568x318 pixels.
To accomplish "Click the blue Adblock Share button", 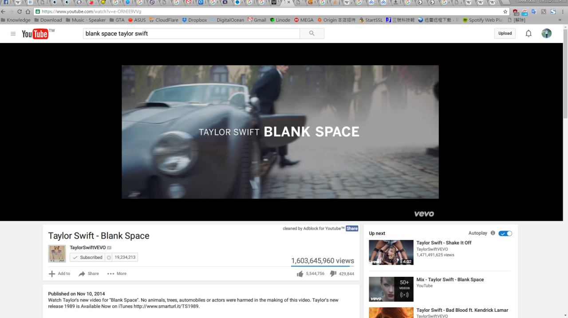I will click(352, 228).
